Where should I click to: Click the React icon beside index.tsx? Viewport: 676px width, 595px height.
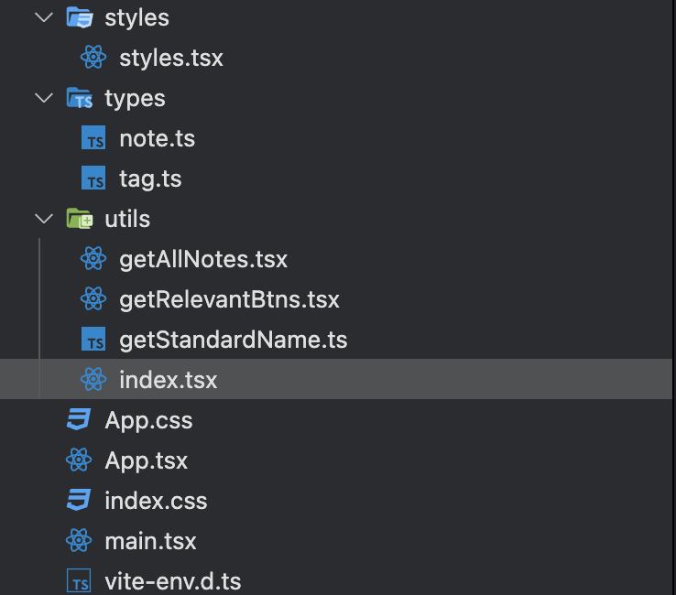[x=93, y=379]
